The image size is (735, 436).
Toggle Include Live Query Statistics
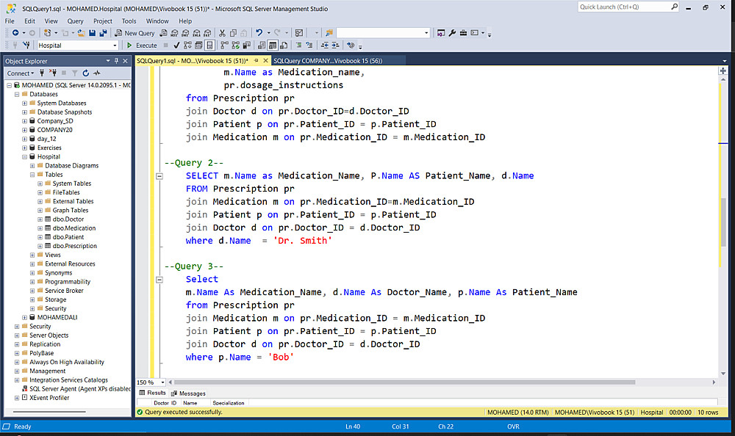tap(235, 46)
